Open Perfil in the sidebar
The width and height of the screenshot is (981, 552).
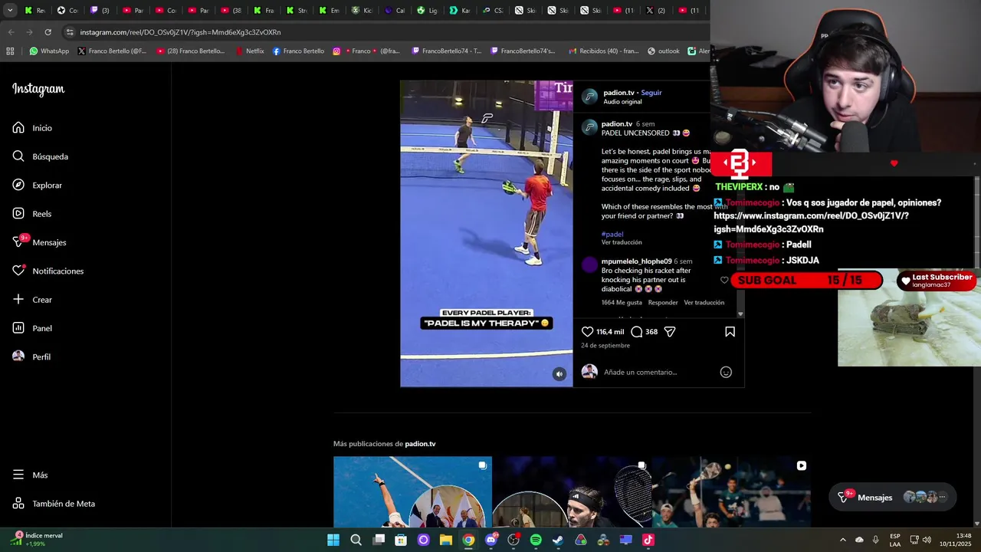pos(31,356)
